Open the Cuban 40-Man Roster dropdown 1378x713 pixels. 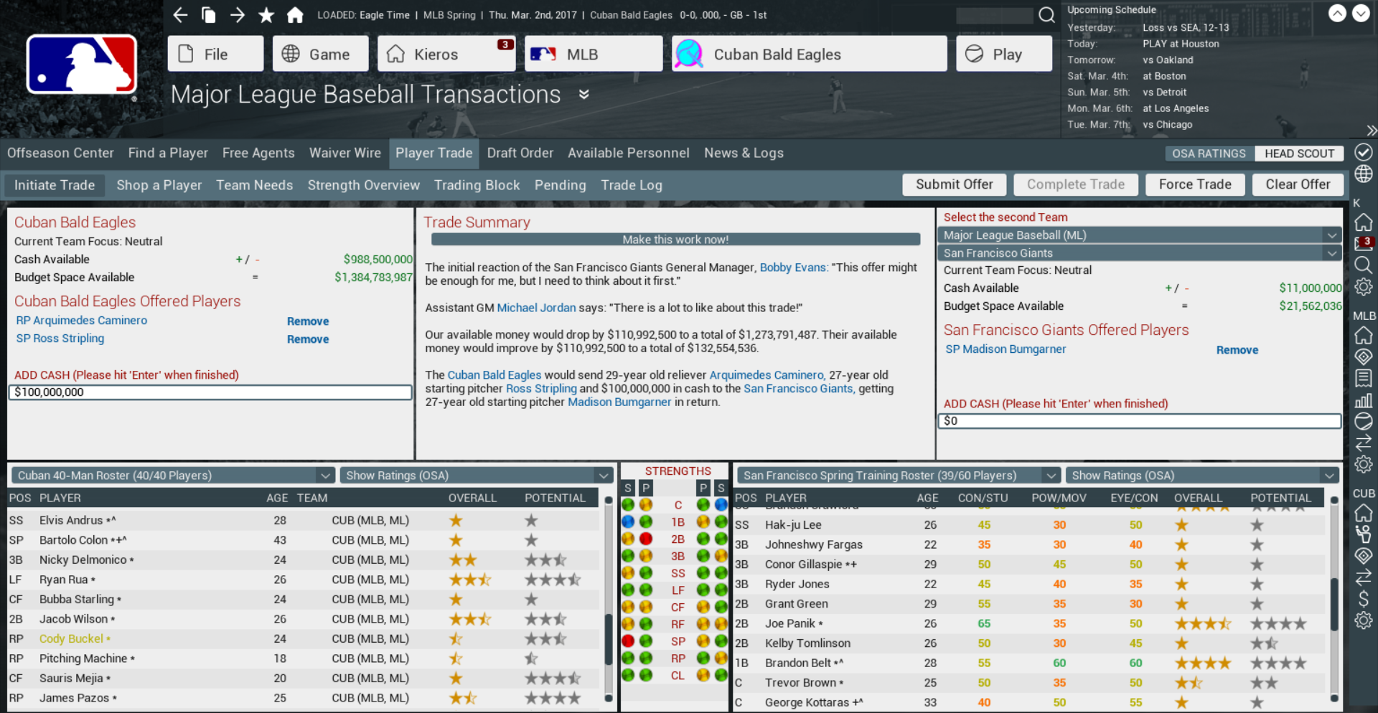coord(173,476)
